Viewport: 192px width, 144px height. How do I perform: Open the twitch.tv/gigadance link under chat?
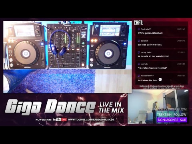(170, 88)
